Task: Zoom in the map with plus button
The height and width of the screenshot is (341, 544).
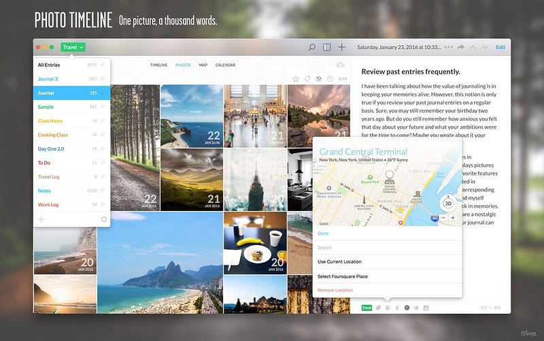Action: pyautogui.click(x=452, y=218)
